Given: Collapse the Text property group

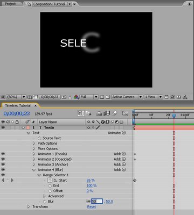Looking at the screenshot, I should pos(28,133).
